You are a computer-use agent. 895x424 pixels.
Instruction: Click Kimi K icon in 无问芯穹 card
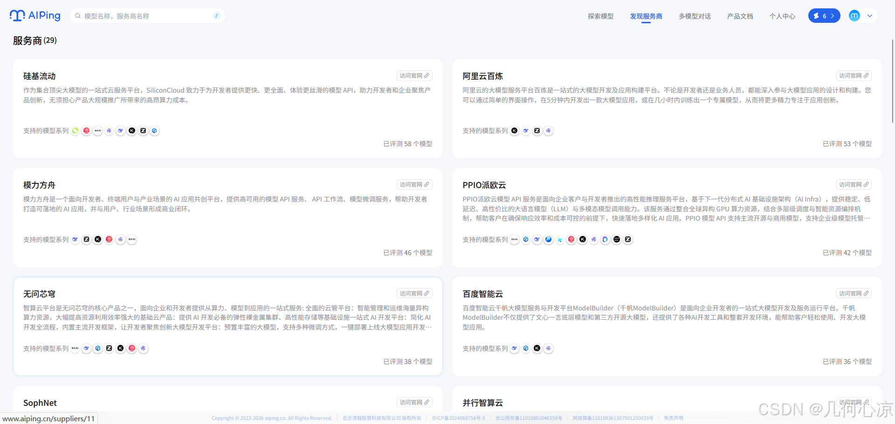(x=120, y=349)
